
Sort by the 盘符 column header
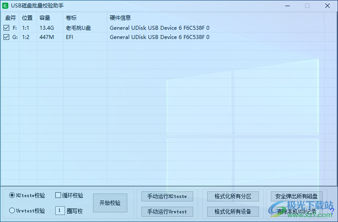[10, 18]
